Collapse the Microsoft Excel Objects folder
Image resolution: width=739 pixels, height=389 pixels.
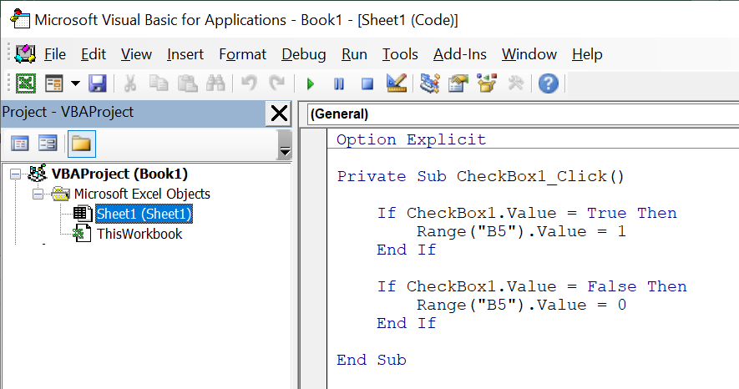pyautogui.click(x=38, y=194)
